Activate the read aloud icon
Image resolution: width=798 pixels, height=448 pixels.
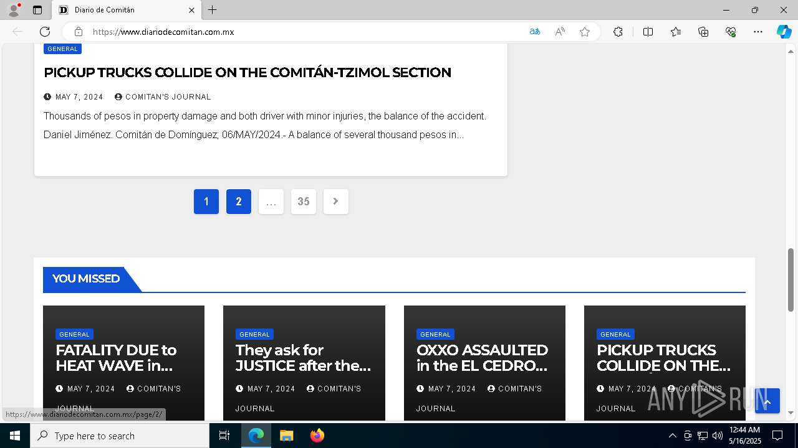pyautogui.click(x=560, y=32)
